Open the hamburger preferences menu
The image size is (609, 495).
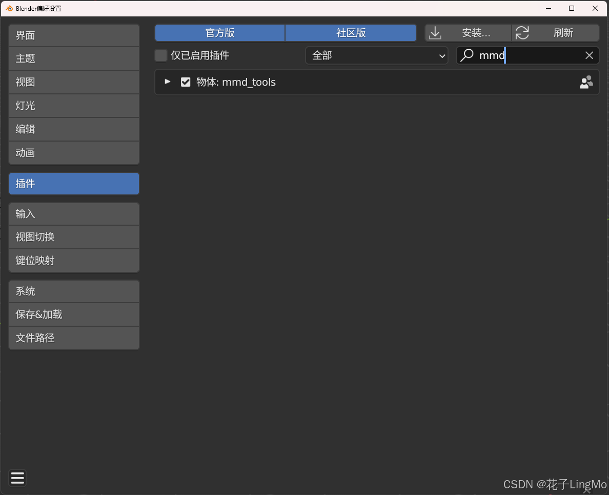(x=17, y=478)
